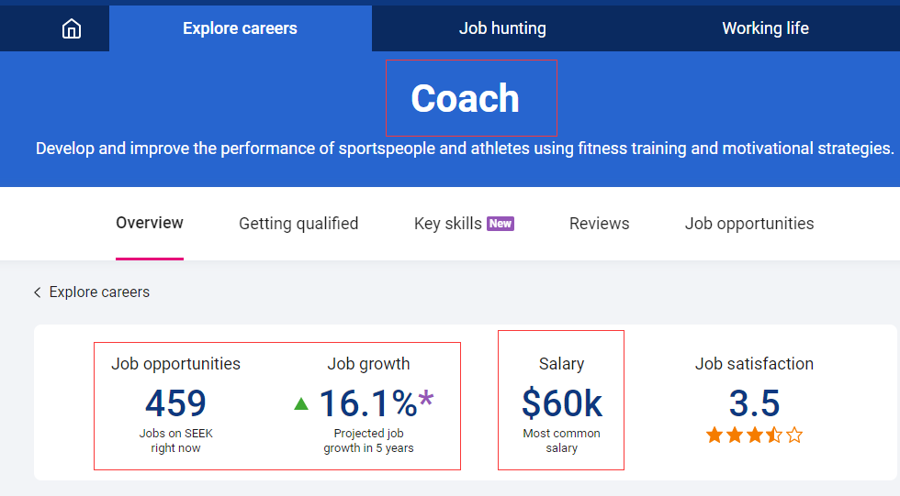
Task: Click the purple New badge
Action: [501, 224]
